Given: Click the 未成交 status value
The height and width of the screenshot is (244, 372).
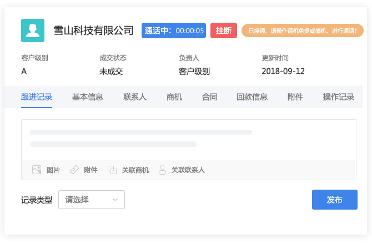Looking at the screenshot, I should pos(111,72).
